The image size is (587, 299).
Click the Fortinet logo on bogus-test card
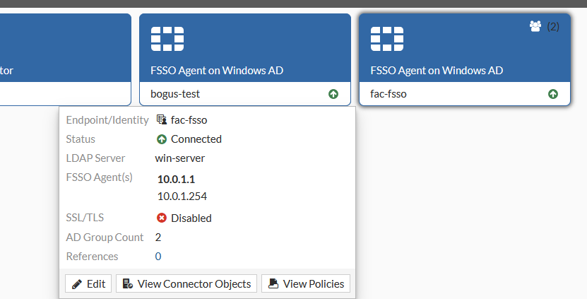[x=167, y=39]
